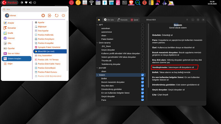Screen dimensions: 221x124
Task: Open the Brave browser from the panel
Action: click(131, 3)
